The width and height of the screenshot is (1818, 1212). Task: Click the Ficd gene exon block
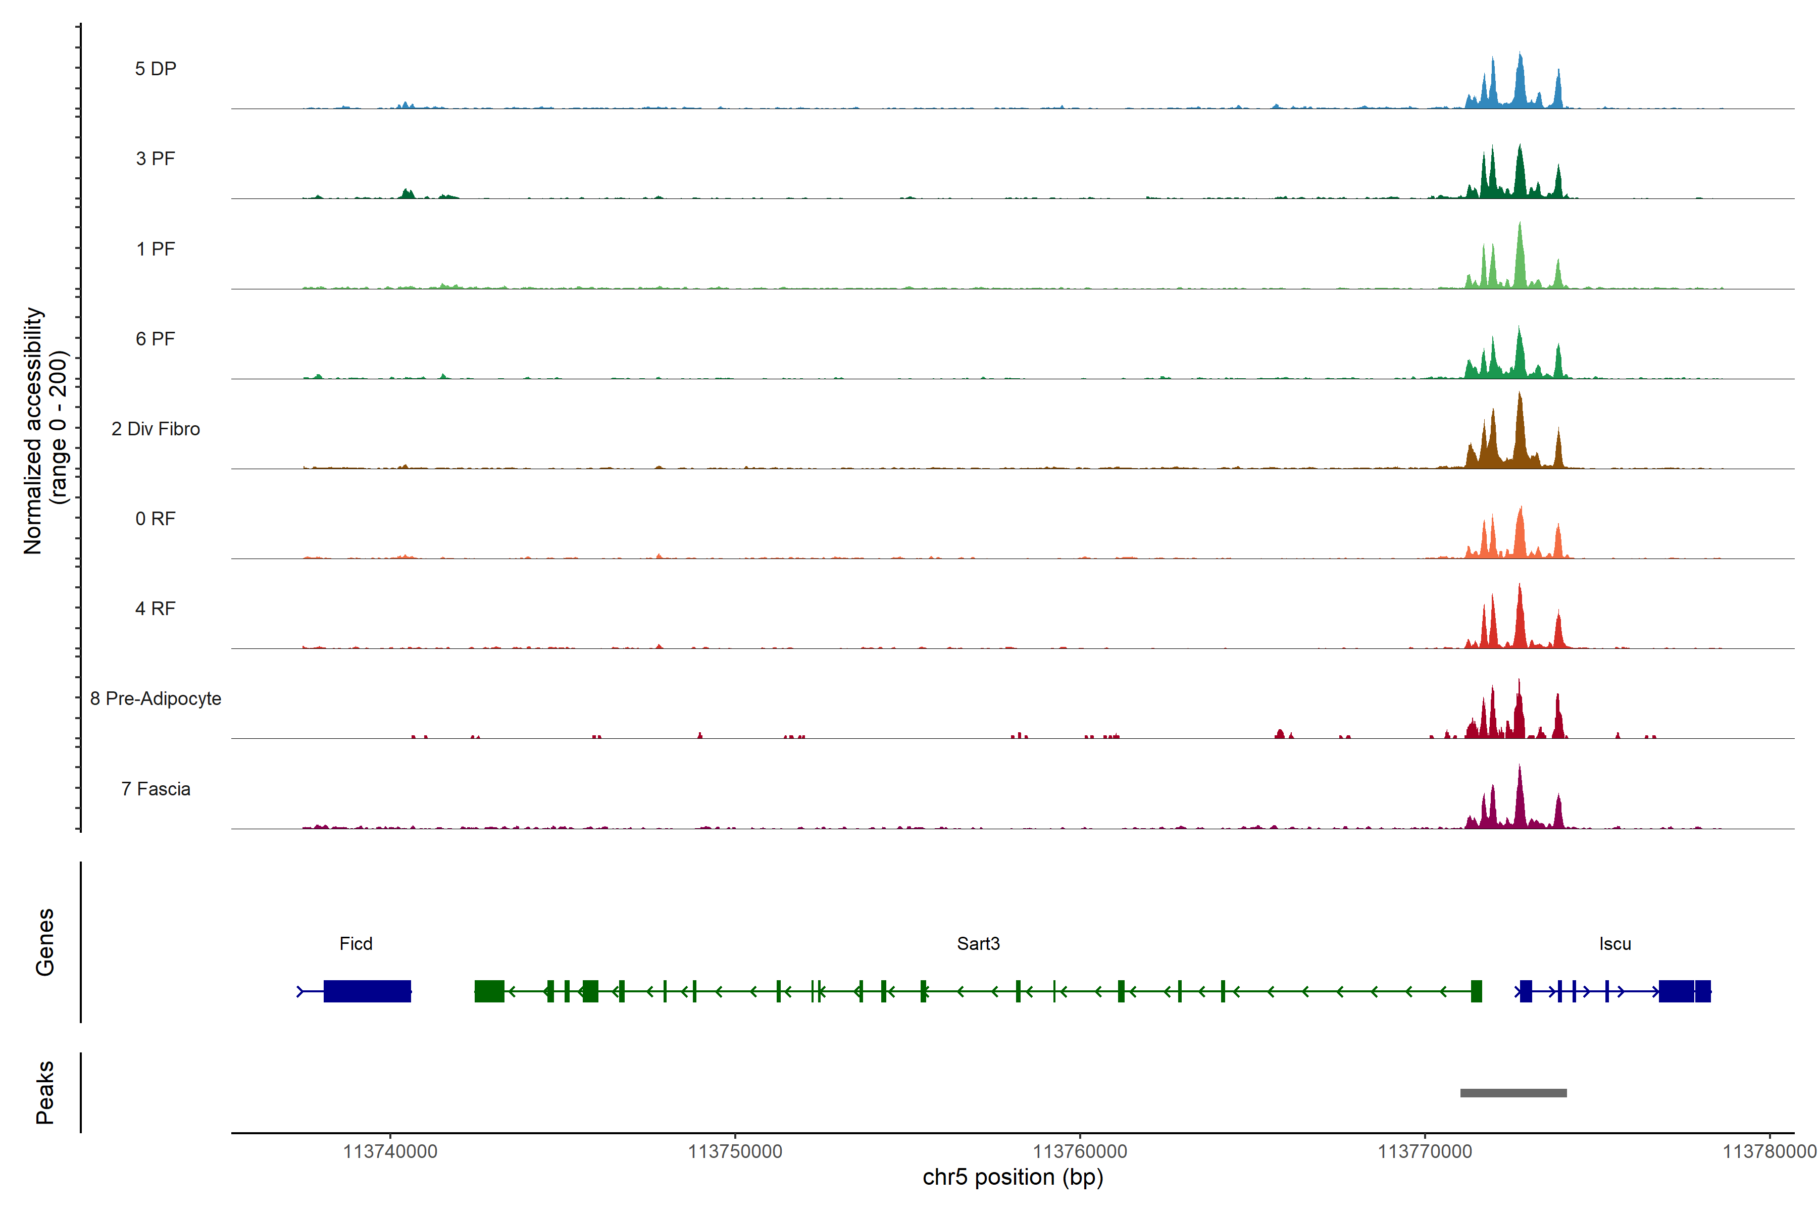(367, 991)
